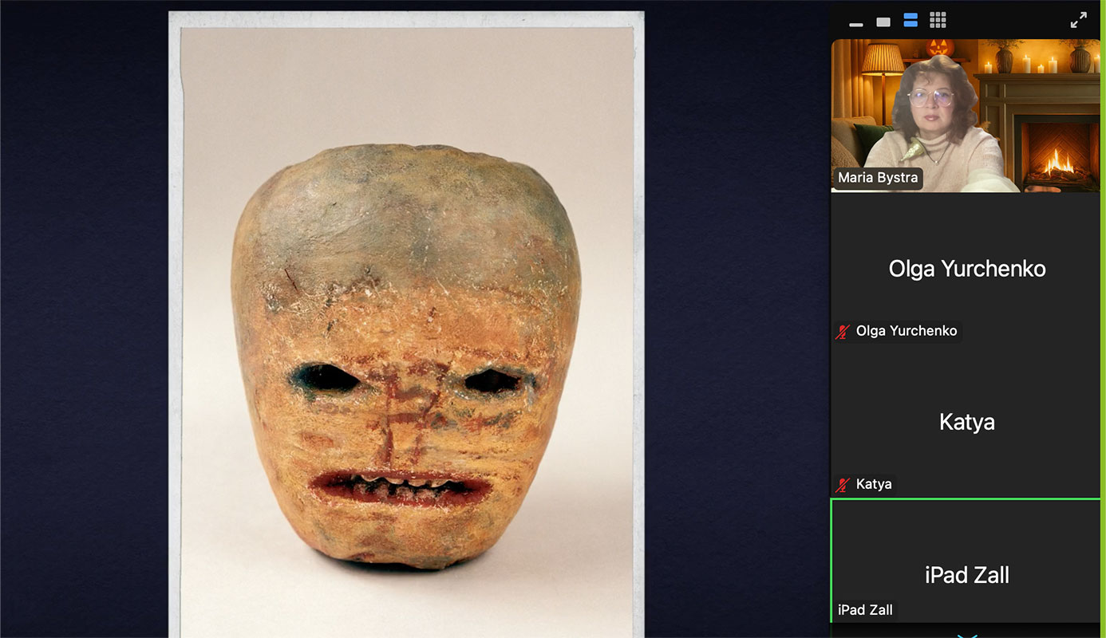Click the small iPad Zall name tag
This screenshot has width=1106, height=638.
[865, 610]
